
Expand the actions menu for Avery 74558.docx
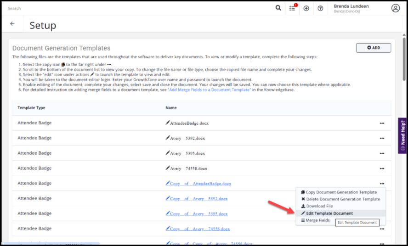(382, 168)
